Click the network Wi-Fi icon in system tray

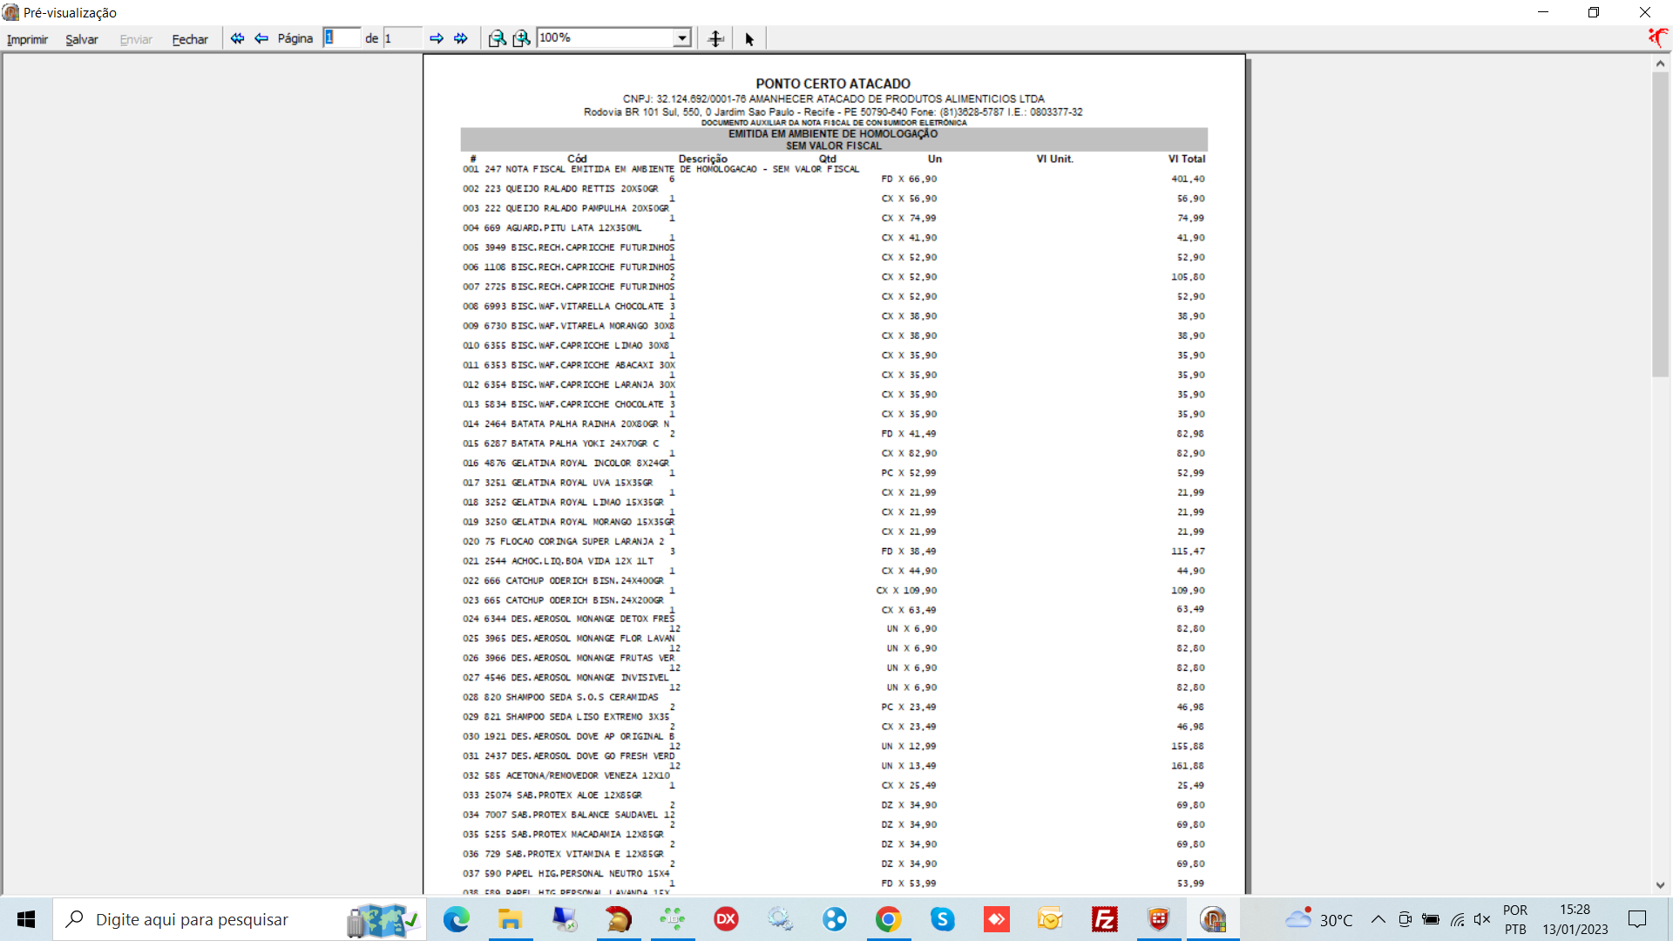pyautogui.click(x=1457, y=919)
